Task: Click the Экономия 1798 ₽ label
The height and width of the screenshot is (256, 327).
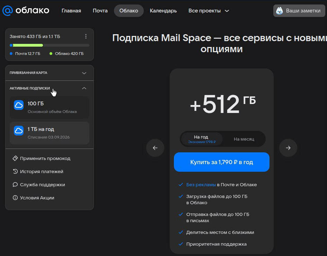Action: [202, 142]
